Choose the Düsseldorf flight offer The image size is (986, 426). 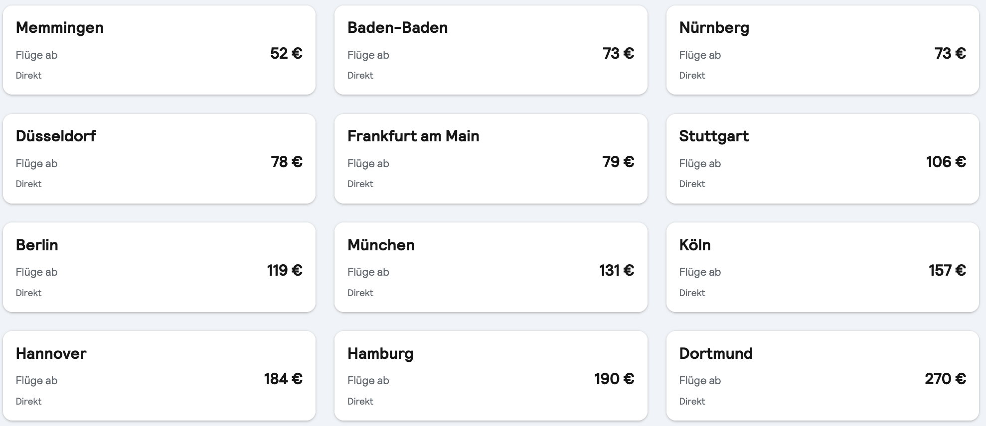[x=159, y=159]
